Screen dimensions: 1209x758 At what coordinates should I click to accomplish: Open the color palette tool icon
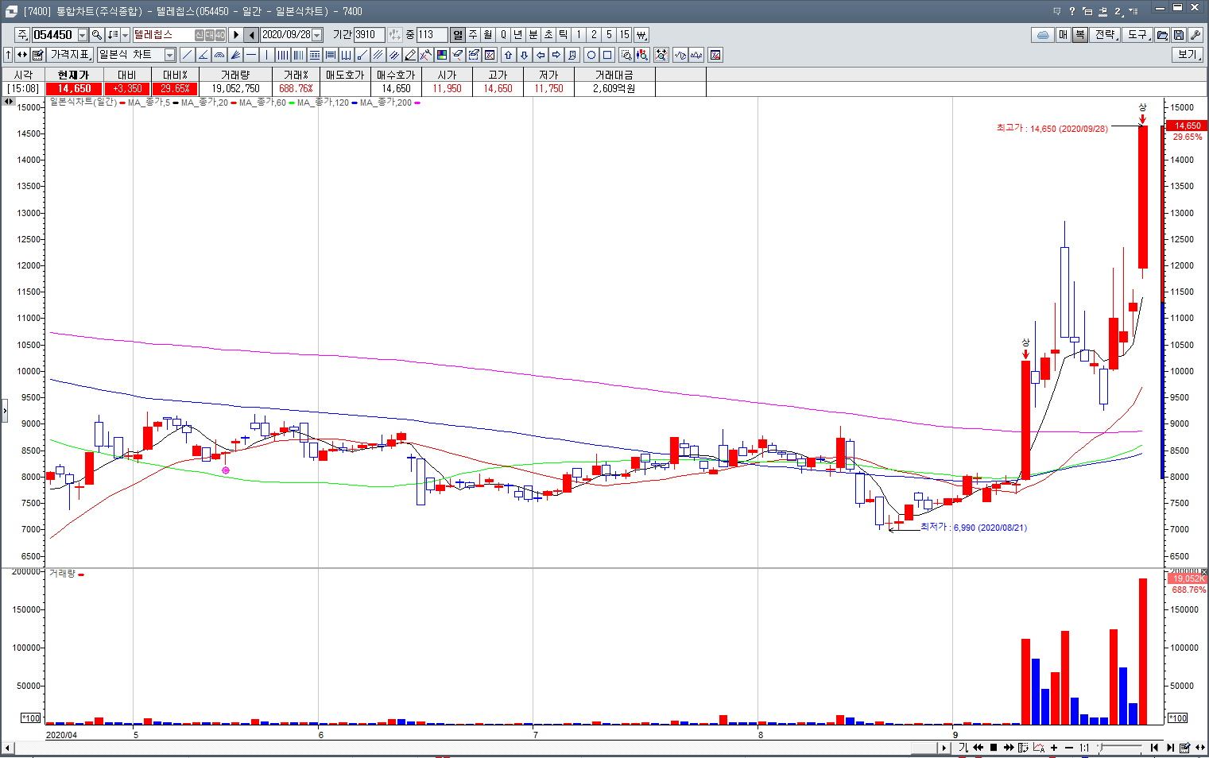442,55
